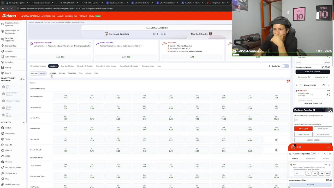Collapse the Deportes section chevron
Image resolution: width=334 pixels, height=188 pixels.
pyautogui.click(x=23, y=122)
